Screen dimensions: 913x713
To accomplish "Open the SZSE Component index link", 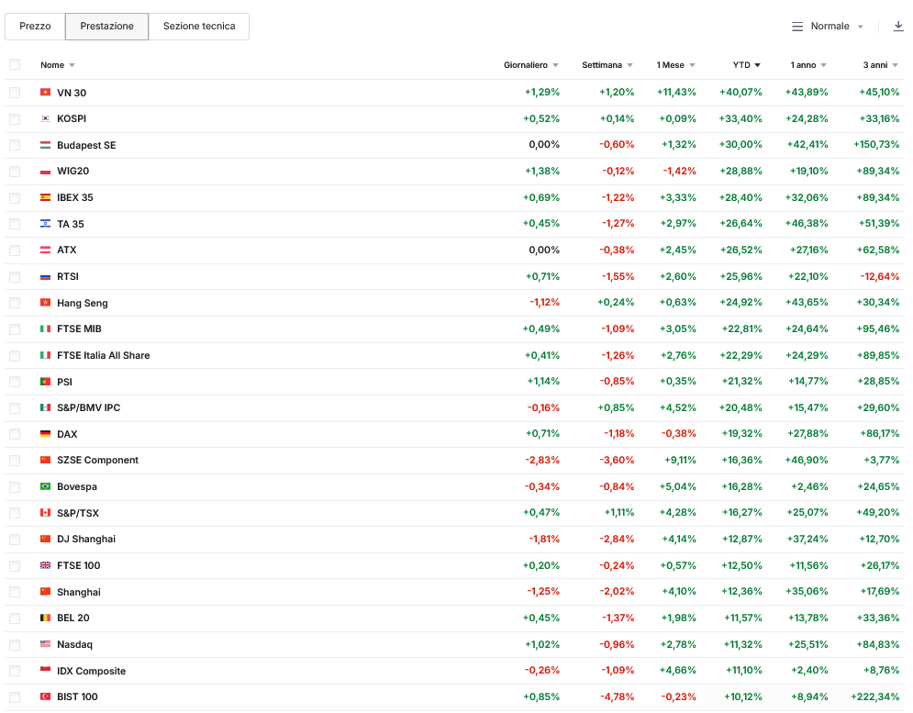I will (x=97, y=461).
